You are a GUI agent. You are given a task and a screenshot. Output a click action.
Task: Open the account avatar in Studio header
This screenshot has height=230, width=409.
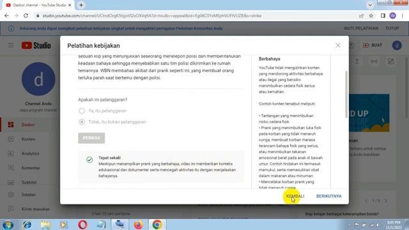(397, 45)
